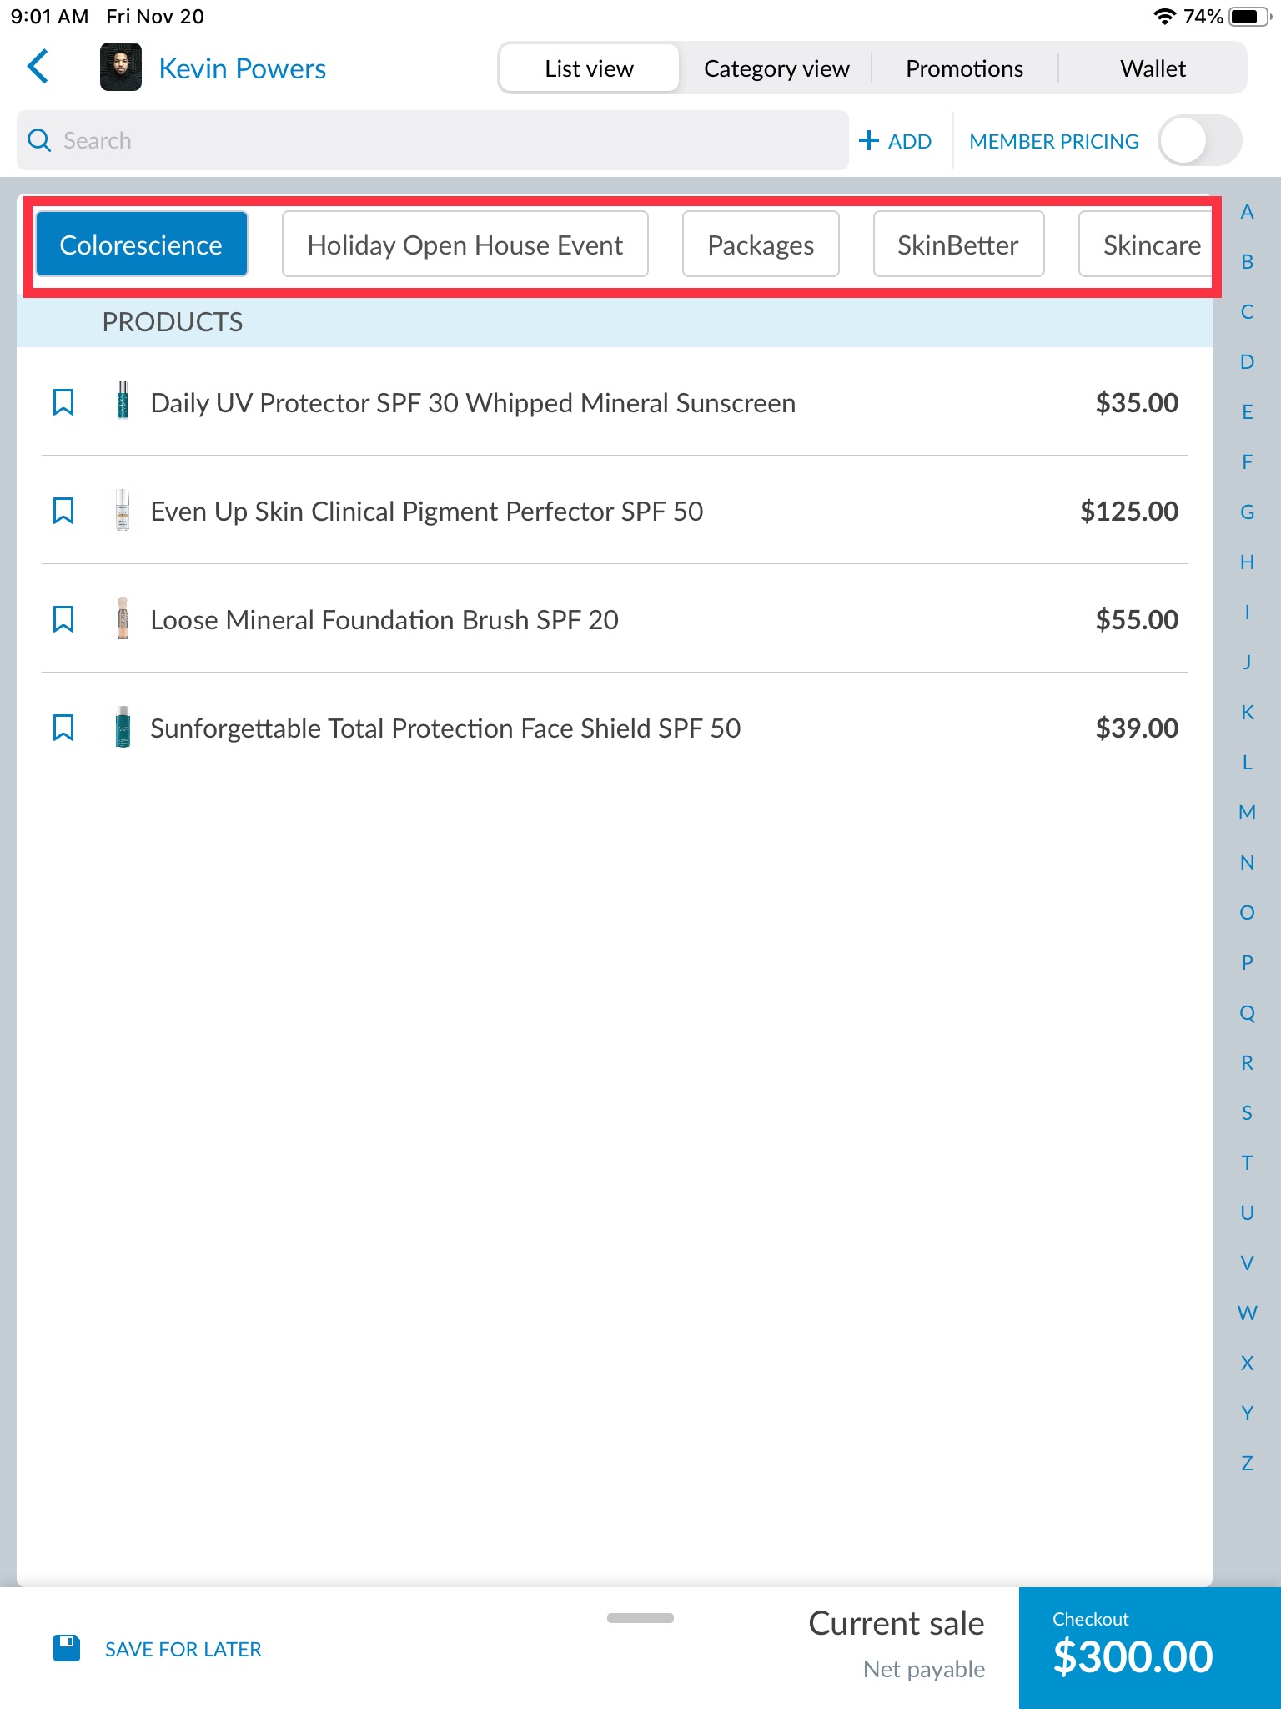Jump to letter A in index
The image size is (1281, 1709).
(x=1247, y=212)
